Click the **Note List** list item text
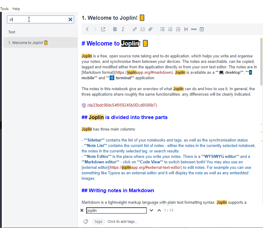This screenshot has width=263, height=228. click(x=169, y=148)
